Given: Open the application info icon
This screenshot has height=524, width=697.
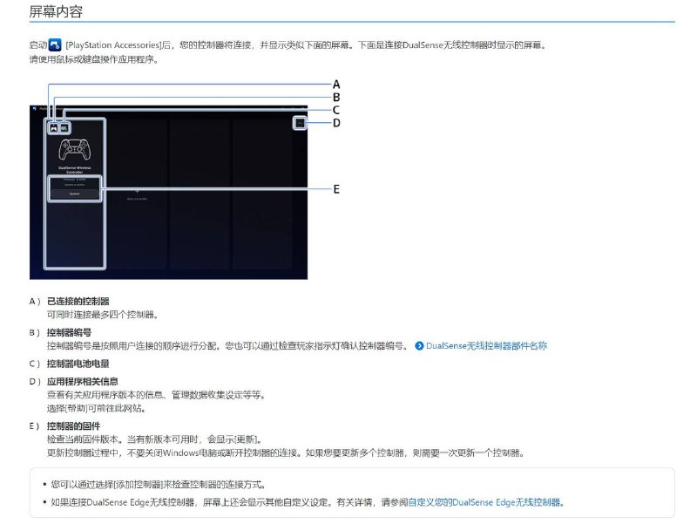Looking at the screenshot, I should click(x=299, y=125).
